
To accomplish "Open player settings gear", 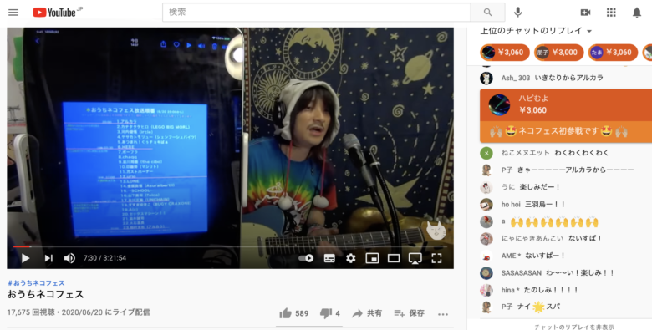I will 350,258.
